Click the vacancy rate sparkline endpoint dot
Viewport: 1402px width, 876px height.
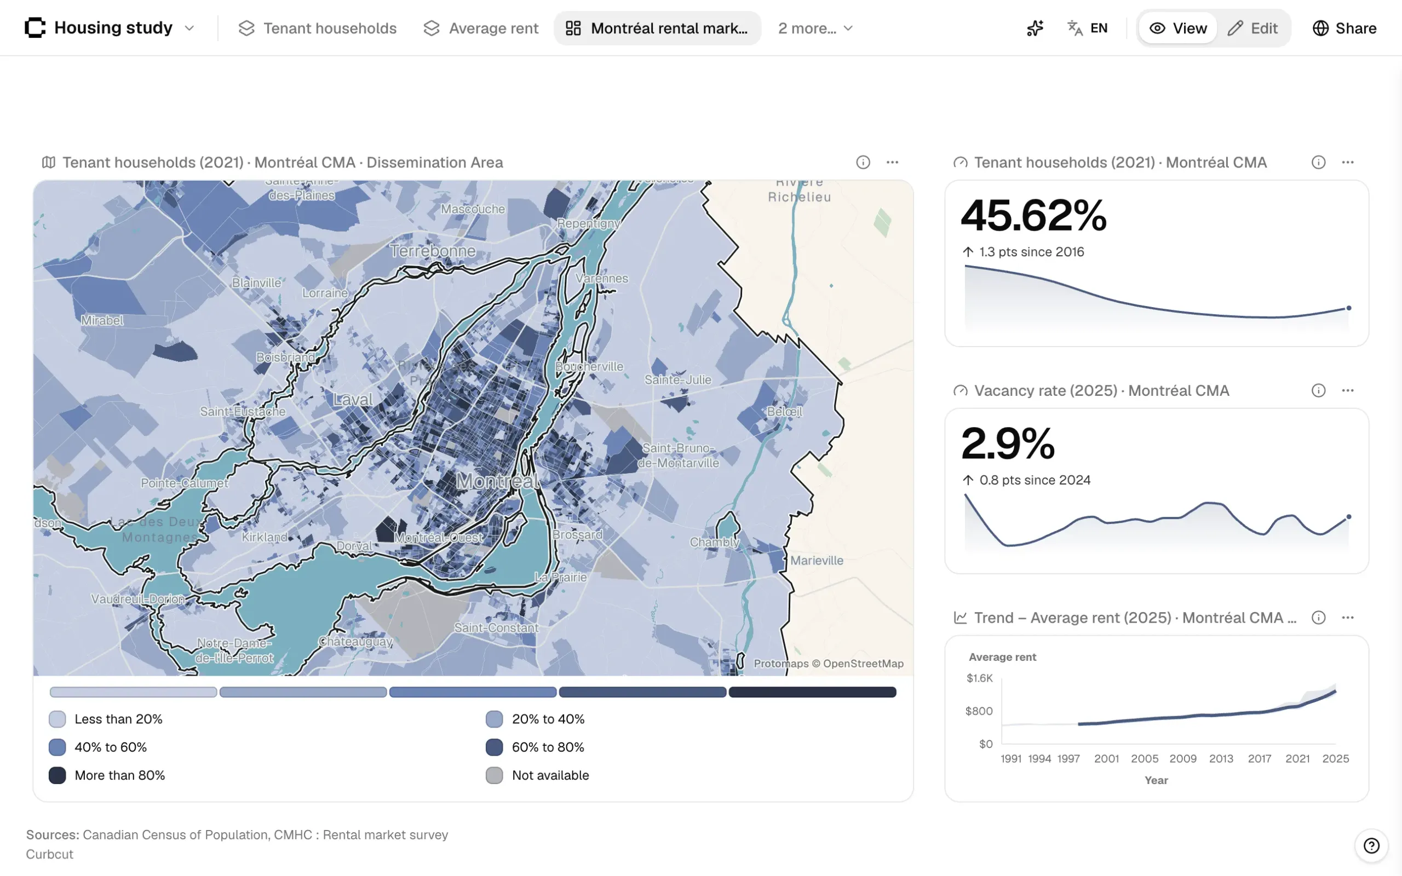[1349, 517]
